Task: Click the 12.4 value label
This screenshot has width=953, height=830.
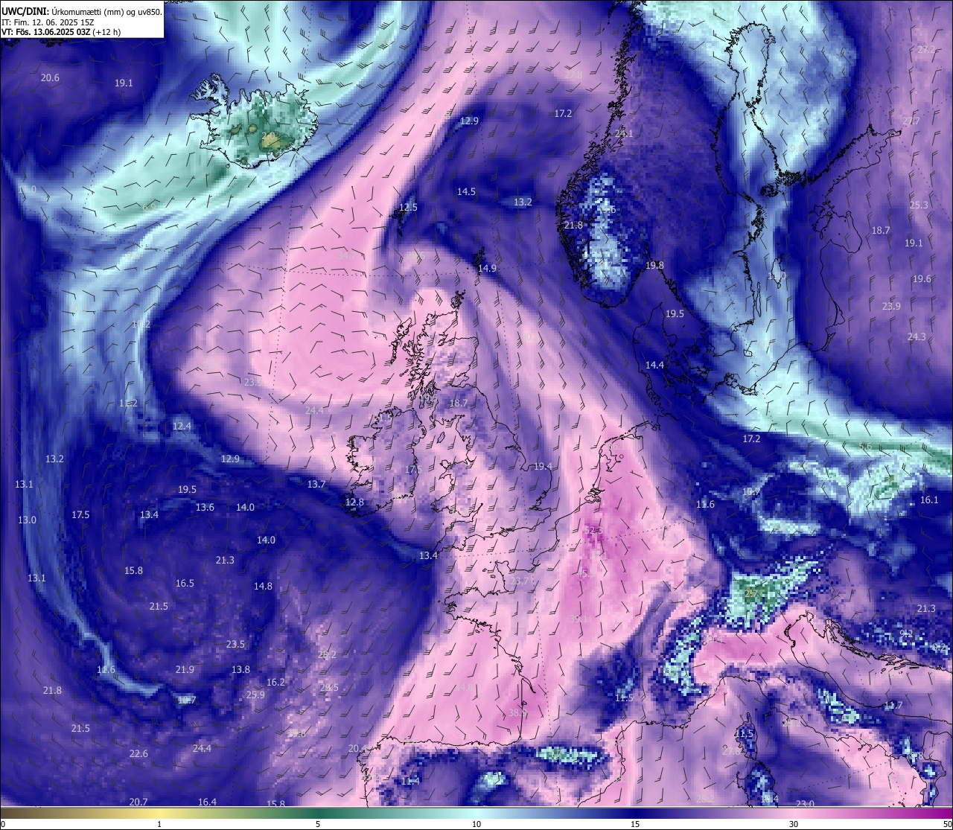Action: pyautogui.click(x=182, y=426)
